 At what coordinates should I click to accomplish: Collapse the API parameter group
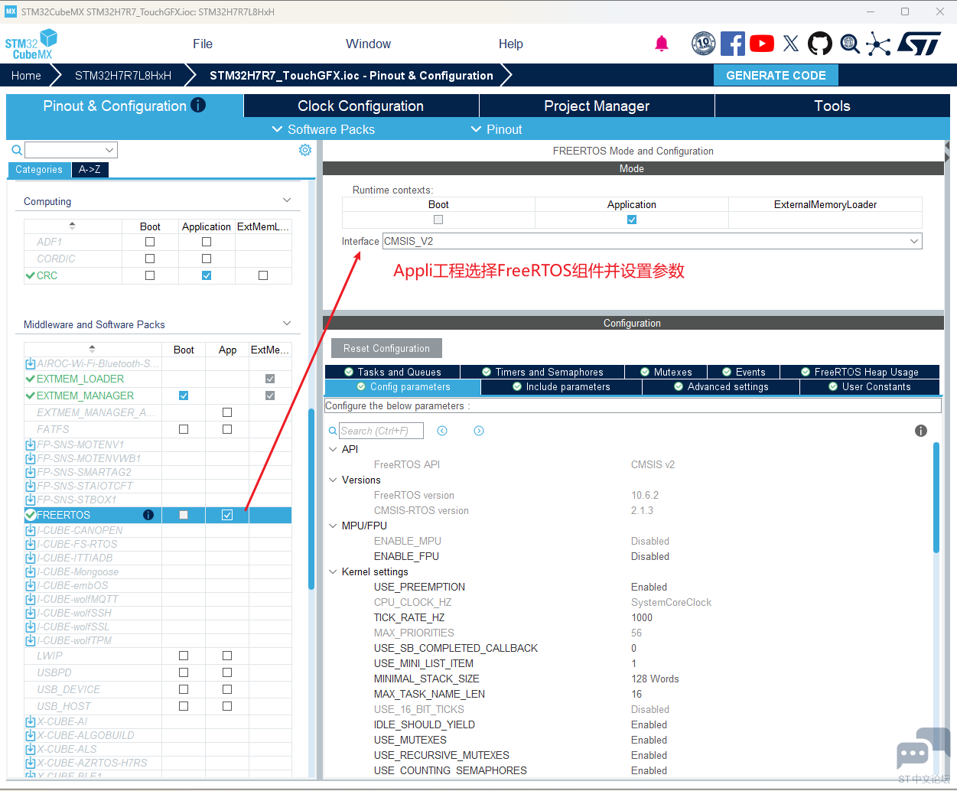coord(333,449)
